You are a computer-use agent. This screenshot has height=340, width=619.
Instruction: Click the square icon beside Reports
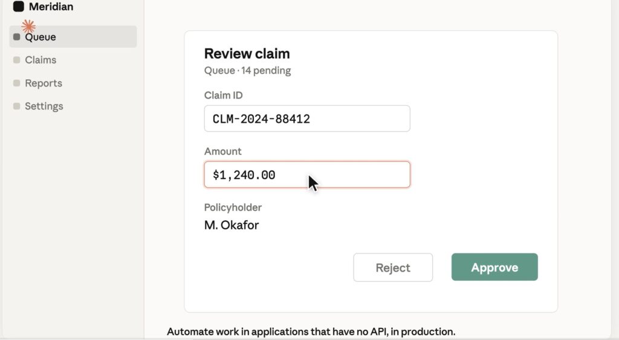coord(16,83)
